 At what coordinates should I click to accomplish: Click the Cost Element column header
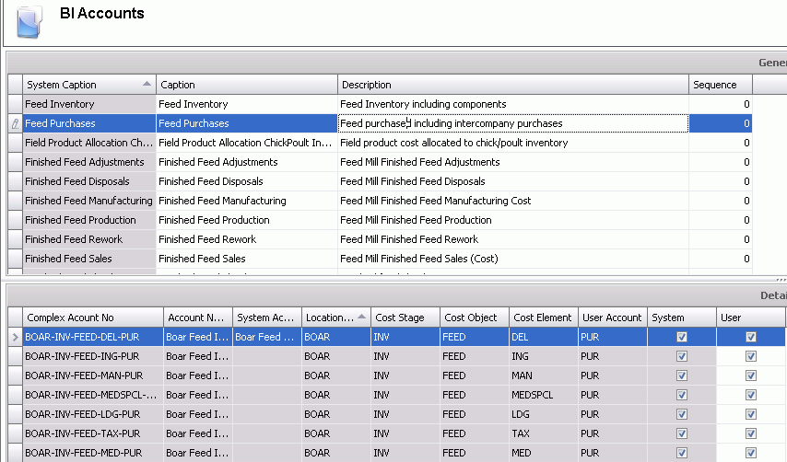(543, 318)
